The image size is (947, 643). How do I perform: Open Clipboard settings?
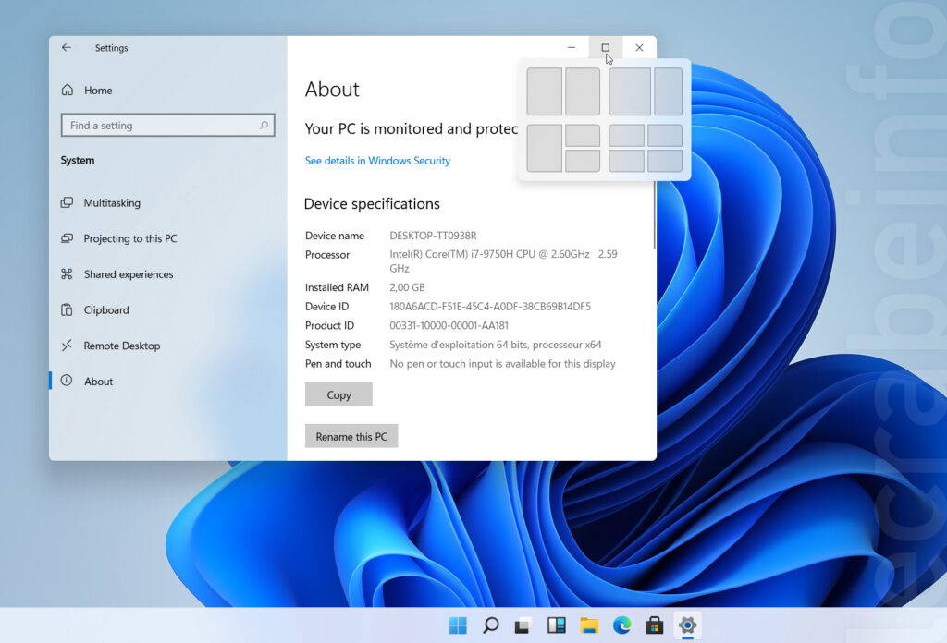click(x=95, y=310)
